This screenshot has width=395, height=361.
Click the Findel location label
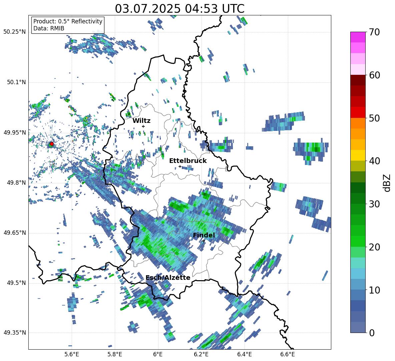pyautogui.click(x=204, y=235)
